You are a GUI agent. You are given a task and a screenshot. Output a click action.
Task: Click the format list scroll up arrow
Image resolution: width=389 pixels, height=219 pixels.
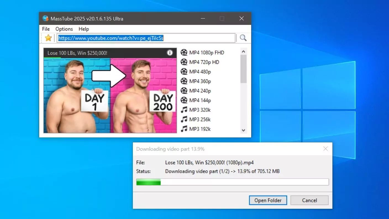pos(243,51)
